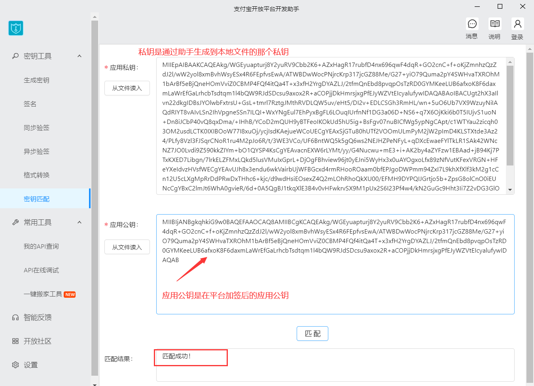The image size is (534, 386).
Task: Click the 常用工具 wrench icon
Action: [15, 222]
